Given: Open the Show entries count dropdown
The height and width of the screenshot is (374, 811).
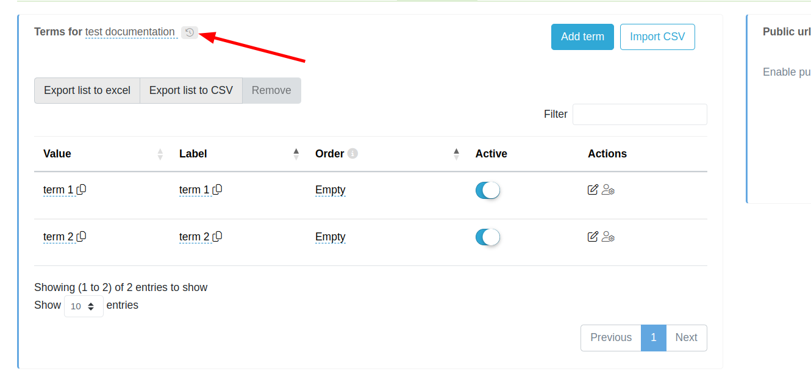Looking at the screenshot, I should coord(84,306).
